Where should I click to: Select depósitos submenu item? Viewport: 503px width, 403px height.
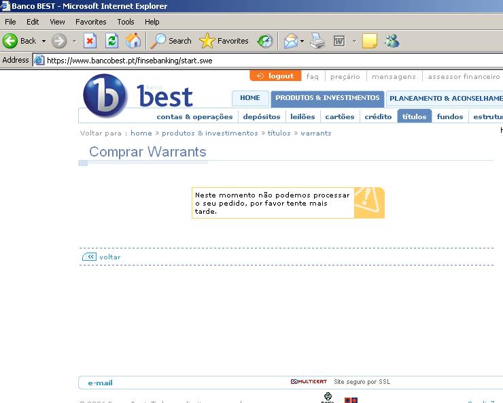click(262, 116)
